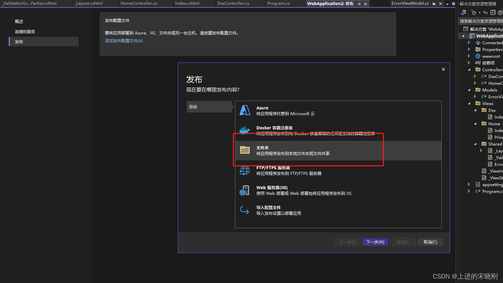Click the wwwroot globe icon
Image resolution: width=503 pixels, height=283 pixels.
478,56
